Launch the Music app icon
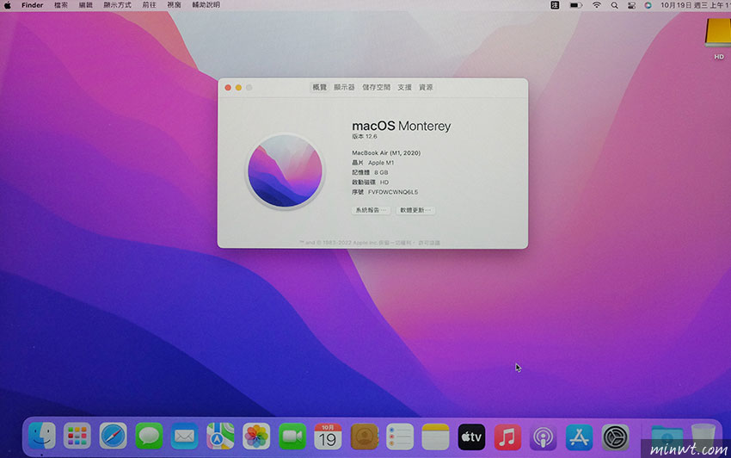Viewport: 731px width, 458px height. click(507, 436)
